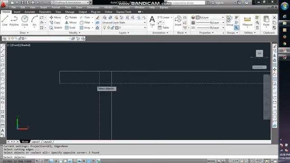
Task: Click the [Front] view control label
Action: pos(15,45)
